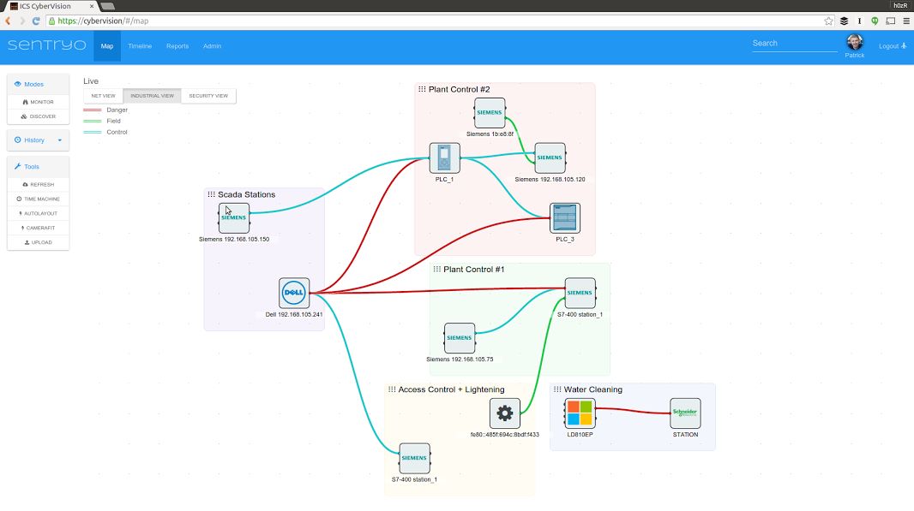Toggle the Industrial View option
The image size is (914, 511).
pyautogui.click(x=152, y=96)
